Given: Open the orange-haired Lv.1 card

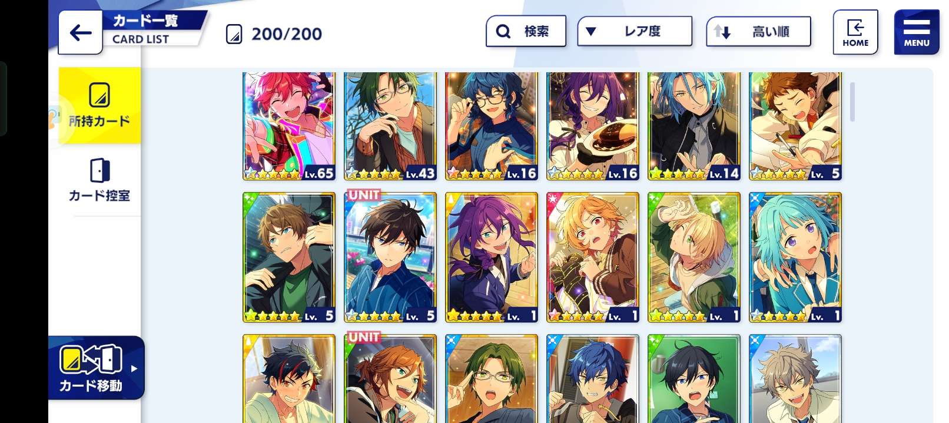Looking at the screenshot, I should 593,257.
